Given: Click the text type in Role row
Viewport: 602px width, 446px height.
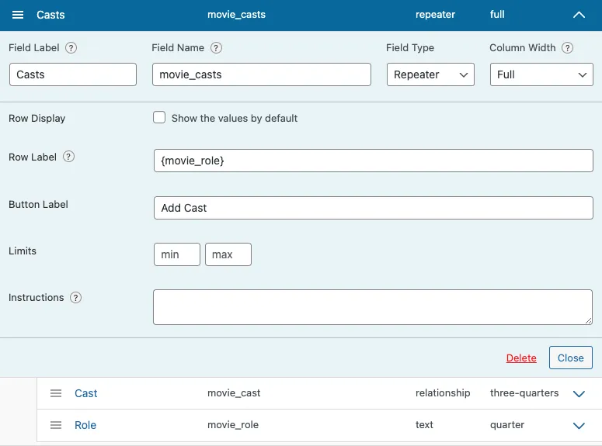Looking at the screenshot, I should coord(424,425).
